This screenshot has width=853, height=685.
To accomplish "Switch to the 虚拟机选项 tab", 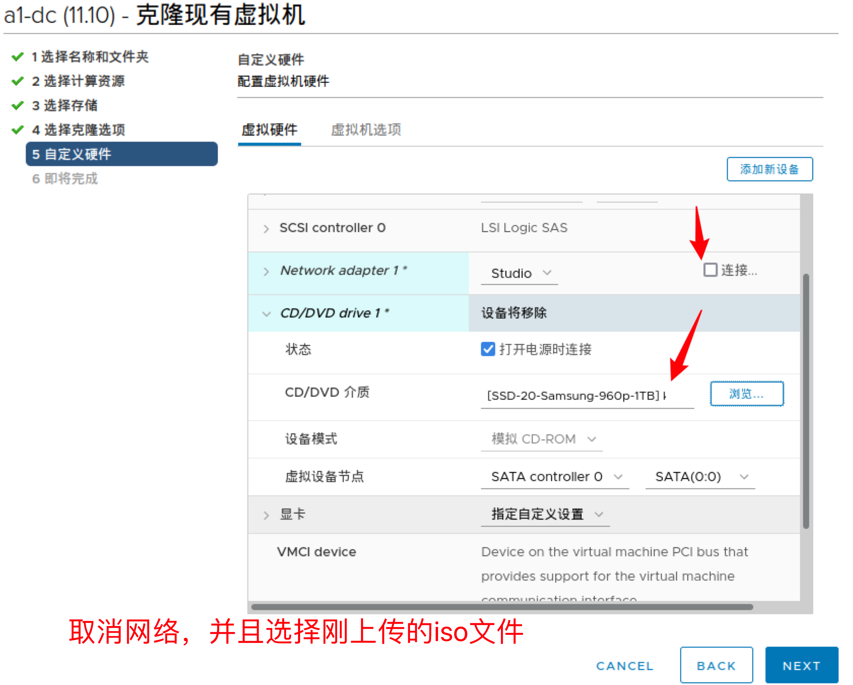I will coord(366,130).
